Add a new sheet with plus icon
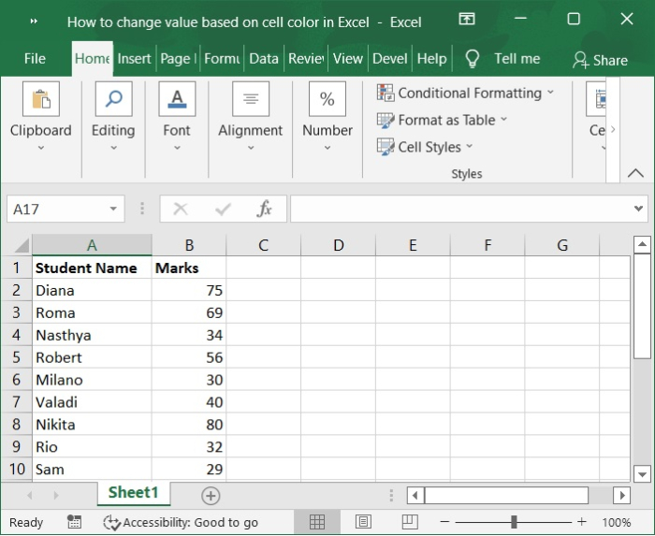 (211, 495)
